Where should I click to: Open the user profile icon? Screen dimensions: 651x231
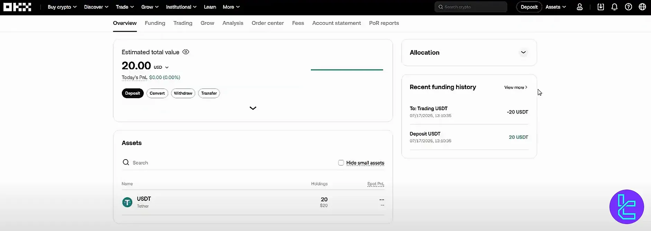(579, 7)
